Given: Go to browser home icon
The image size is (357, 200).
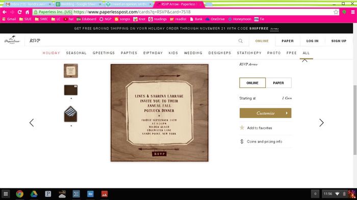Looking at the screenshot, I should click(28, 12).
